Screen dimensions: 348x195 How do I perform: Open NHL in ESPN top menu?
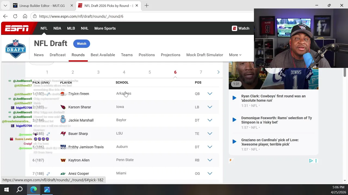pyautogui.click(x=85, y=28)
